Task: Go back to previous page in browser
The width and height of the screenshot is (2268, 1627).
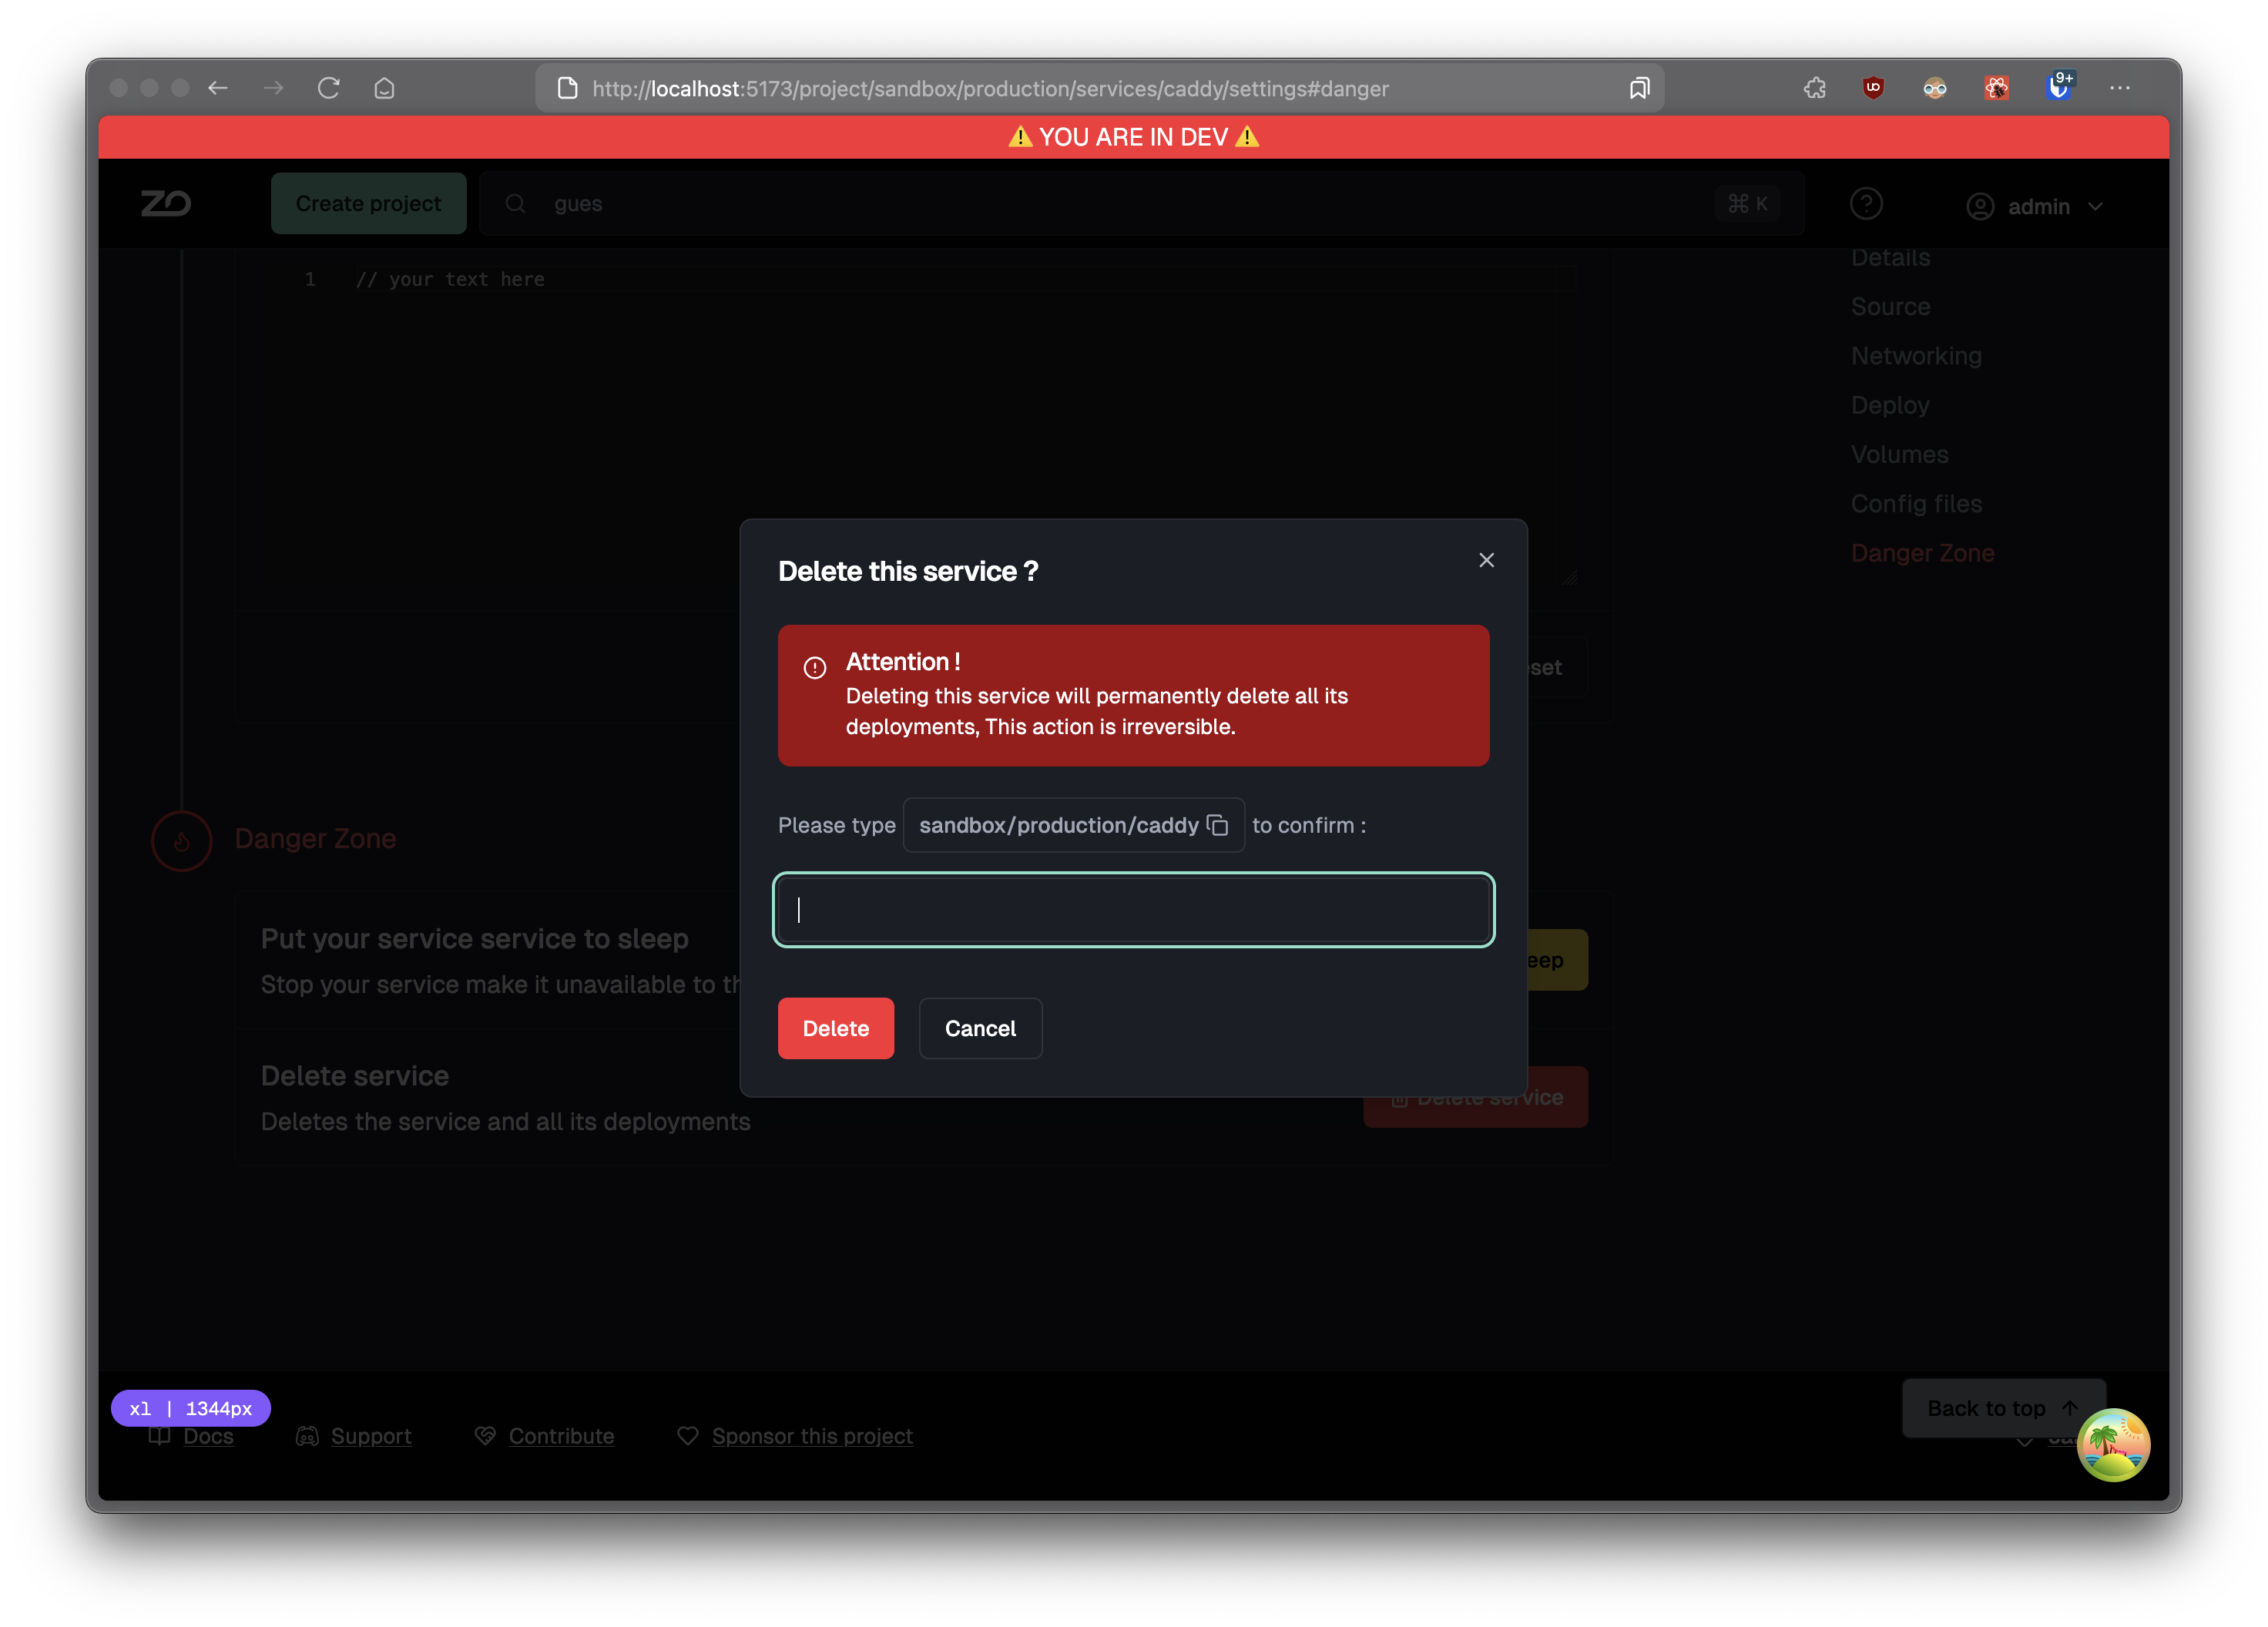Action: pyautogui.click(x=218, y=88)
